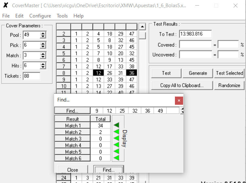Click the Test button
Image resolution: width=246 pixels, height=183 pixels.
tap(166, 73)
